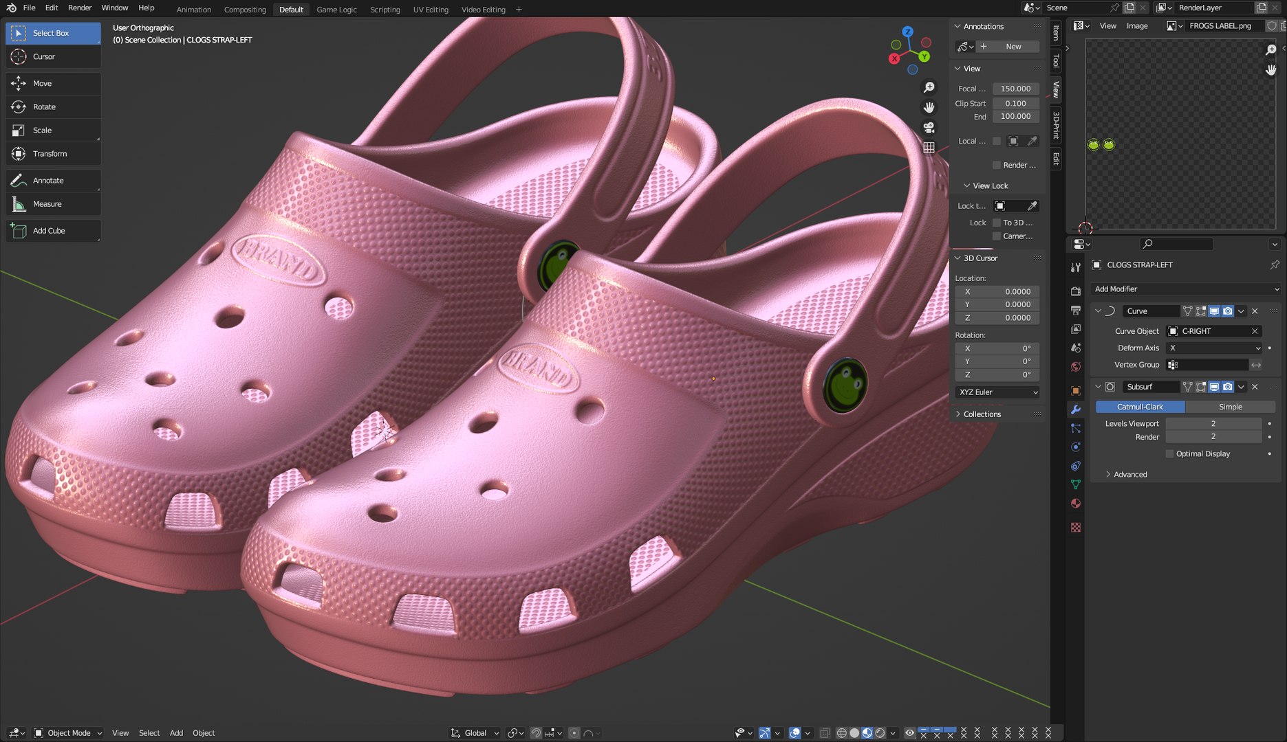Open the Object Mode dropdown

click(68, 733)
